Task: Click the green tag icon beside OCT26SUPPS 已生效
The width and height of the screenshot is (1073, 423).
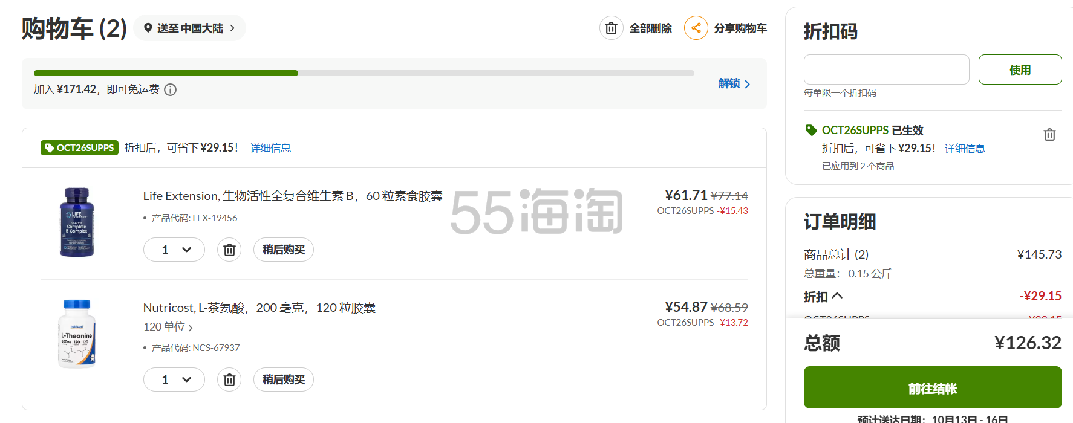Action: 811,130
